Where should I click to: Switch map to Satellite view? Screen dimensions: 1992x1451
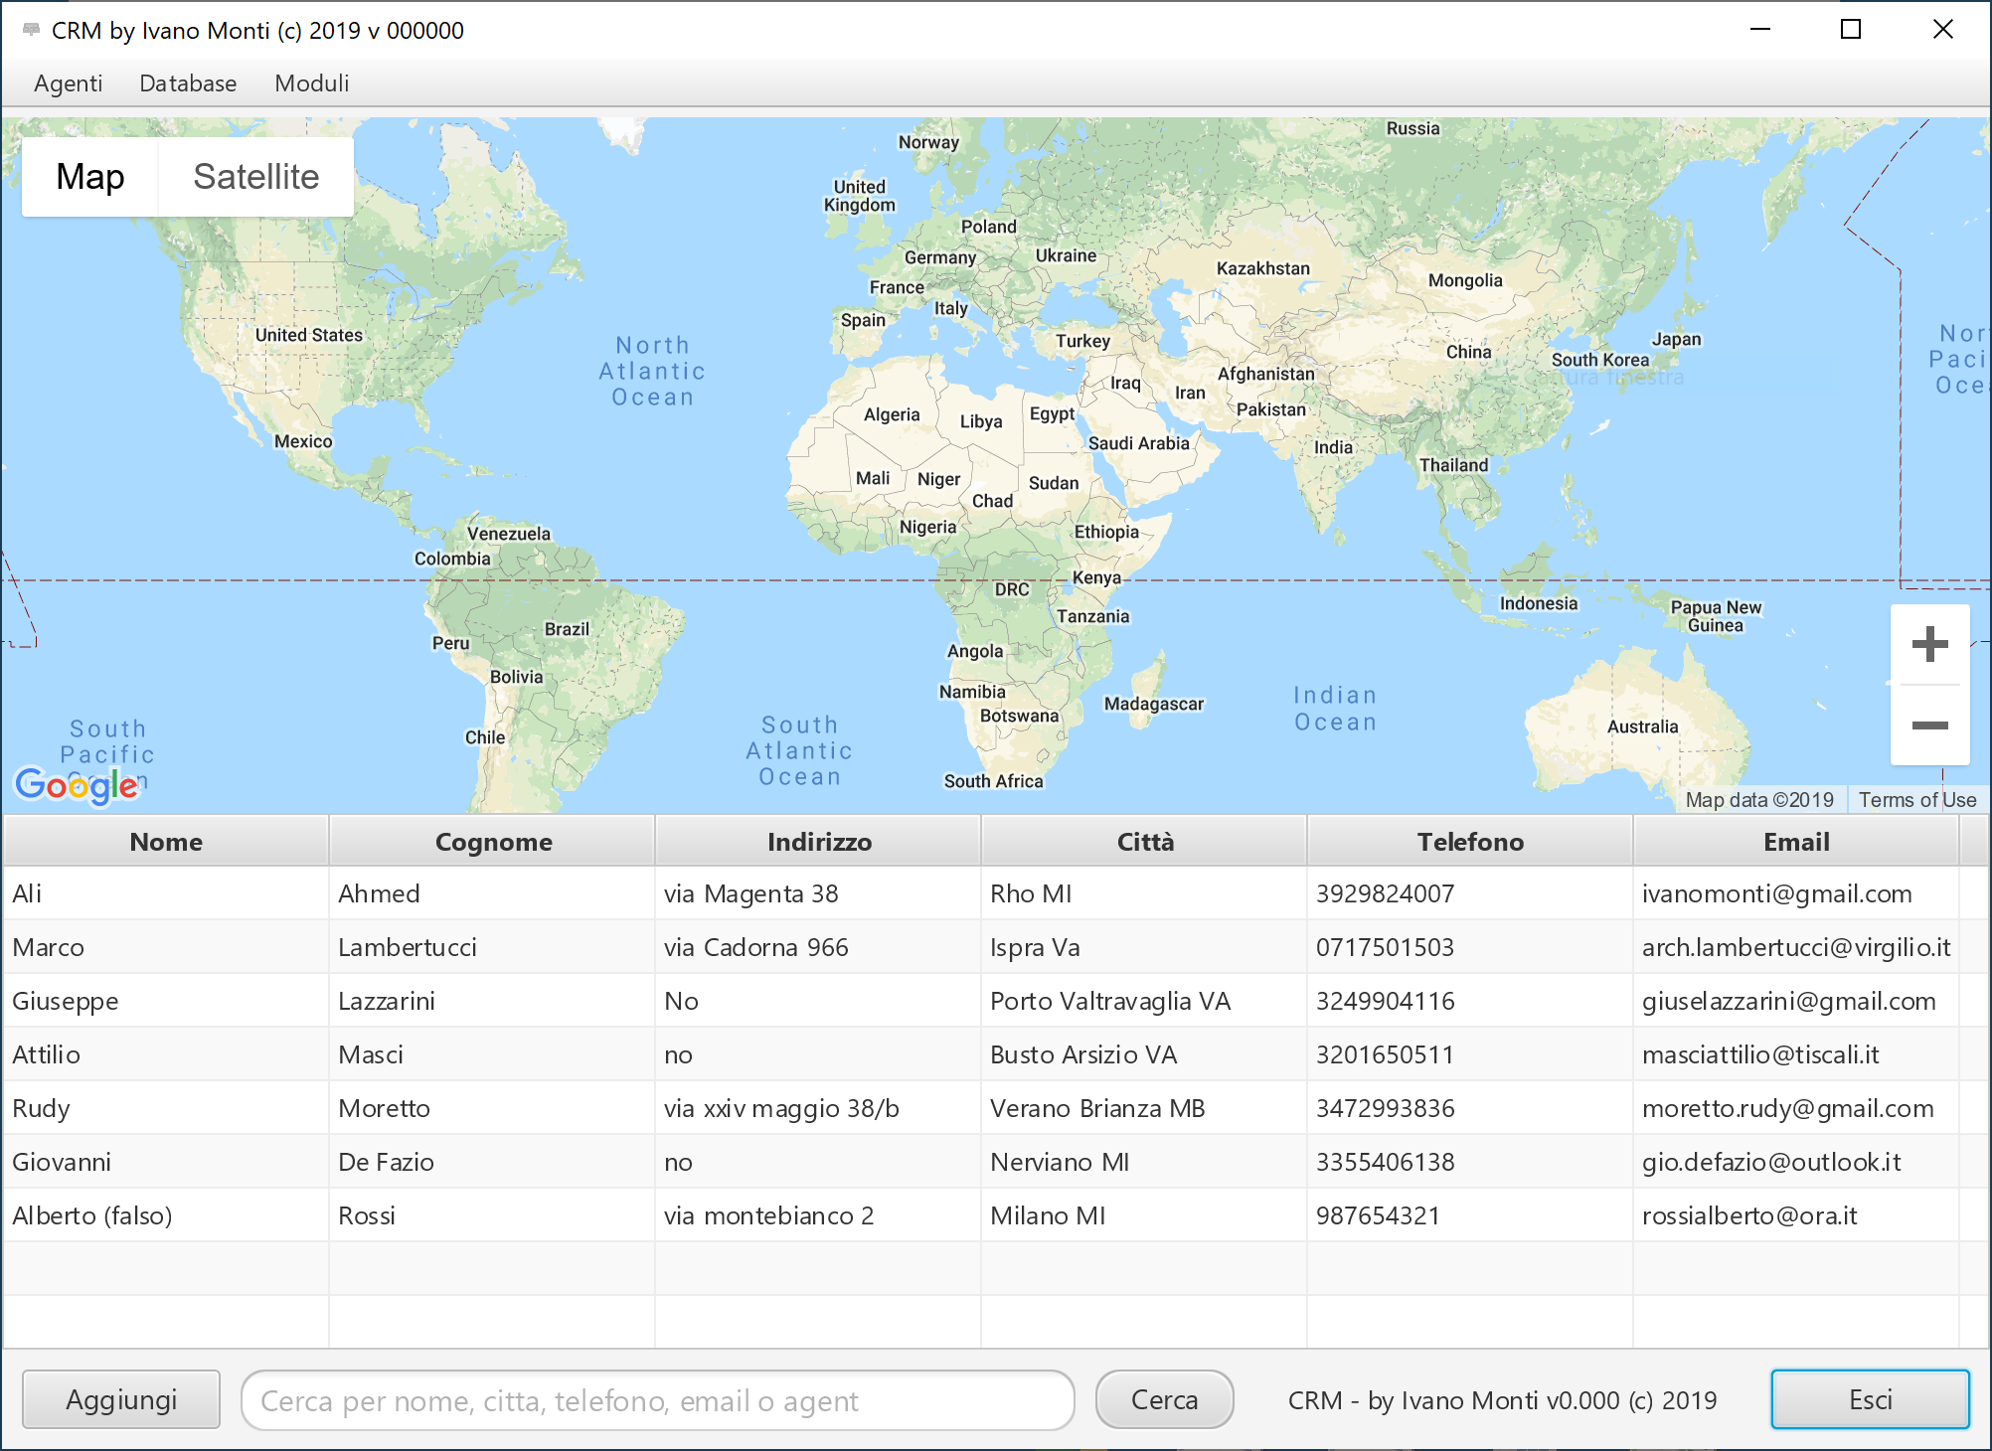pyautogui.click(x=255, y=177)
